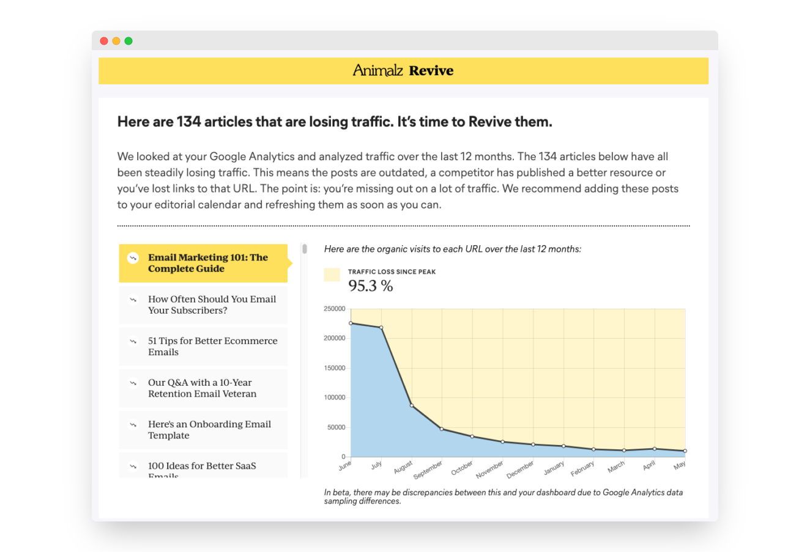Select the article Email Marketing 101: The Complete Guide
This screenshot has width=810, height=552.
tap(203, 263)
